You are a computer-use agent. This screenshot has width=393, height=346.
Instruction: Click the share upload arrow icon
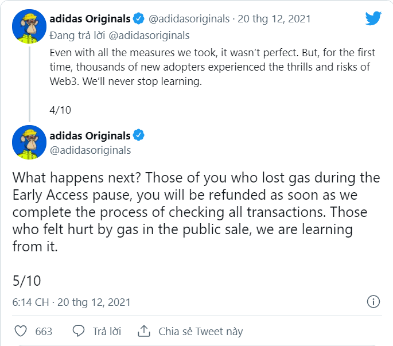pyautogui.click(x=144, y=331)
